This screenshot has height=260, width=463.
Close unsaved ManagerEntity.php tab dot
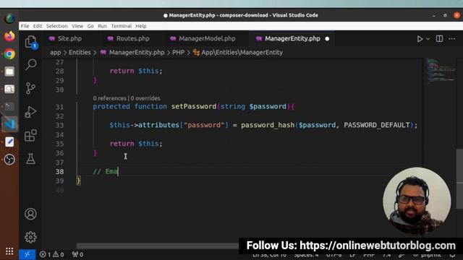point(327,38)
